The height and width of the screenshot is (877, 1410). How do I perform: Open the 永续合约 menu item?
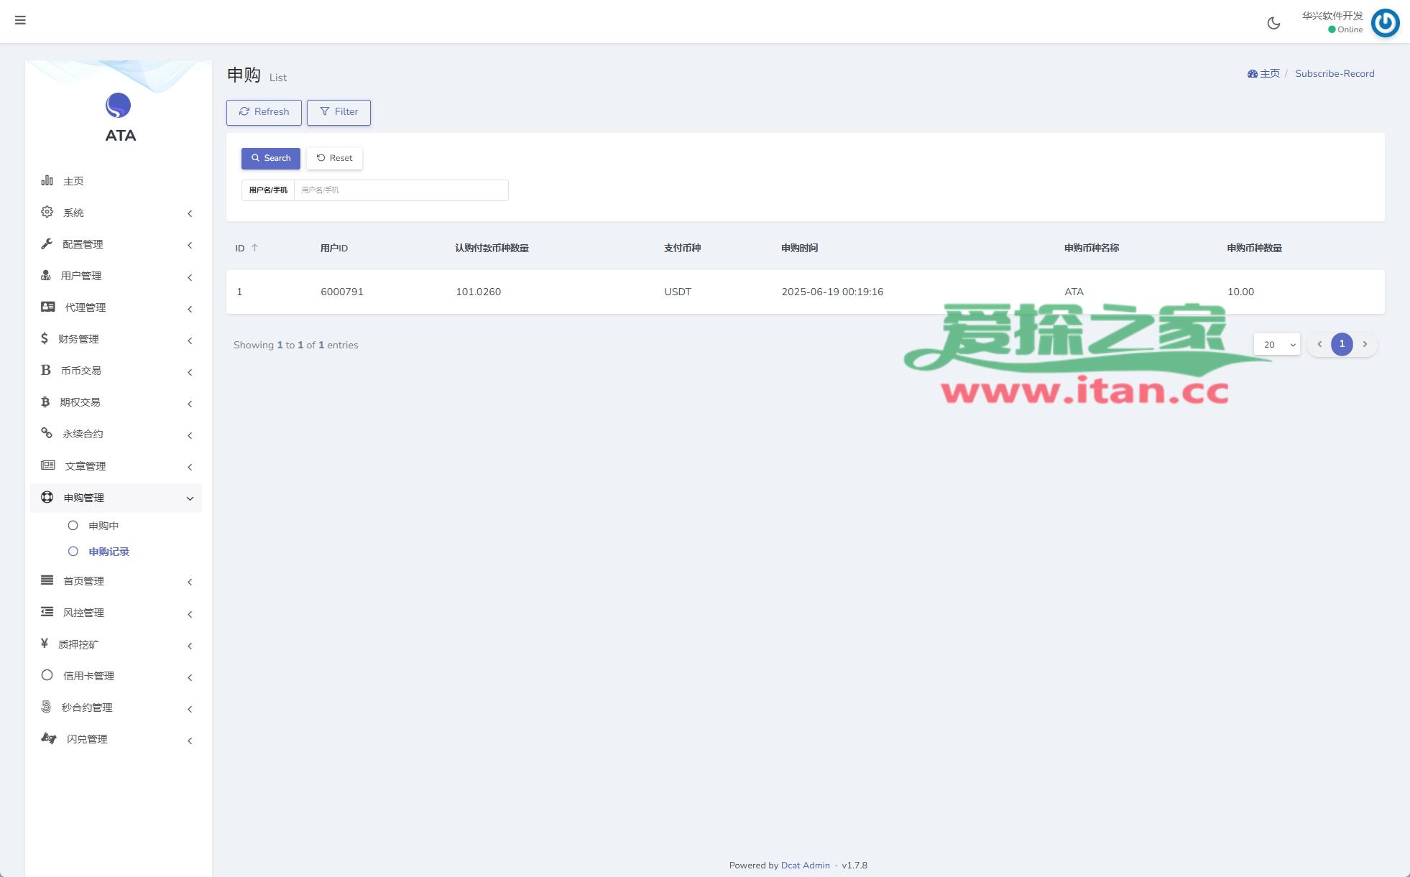pyautogui.click(x=116, y=434)
